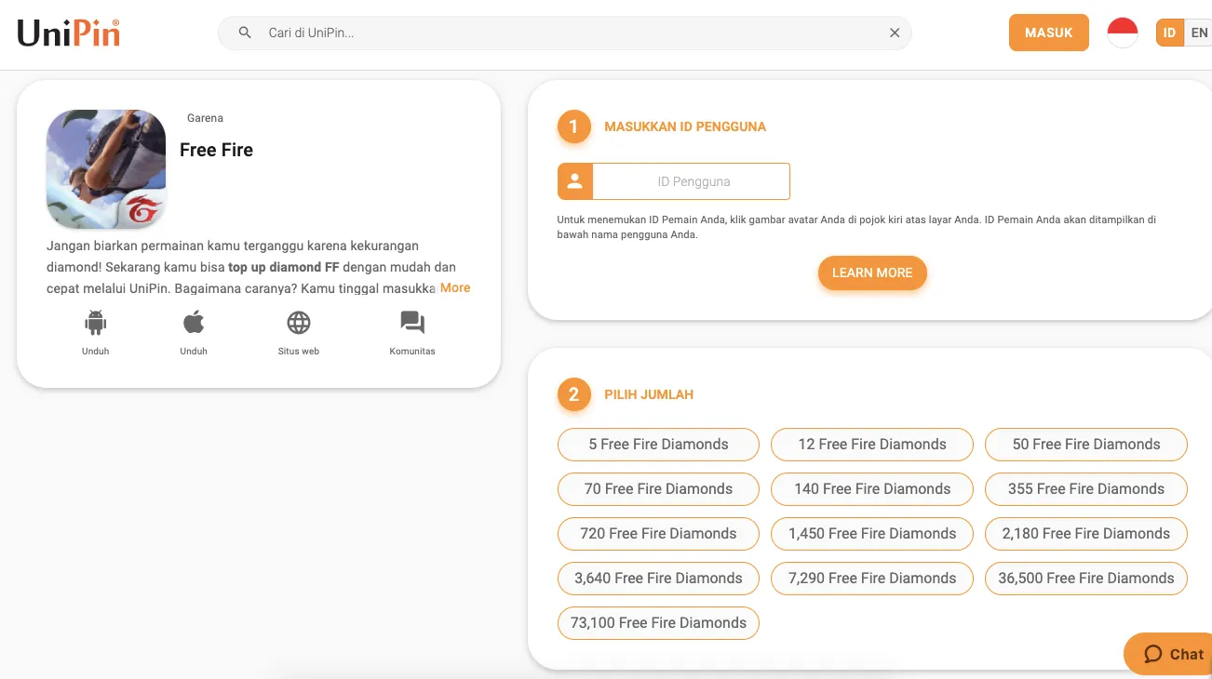Click the UniPin logo
Viewport: 1212px width, 679px height.
pyautogui.click(x=68, y=33)
